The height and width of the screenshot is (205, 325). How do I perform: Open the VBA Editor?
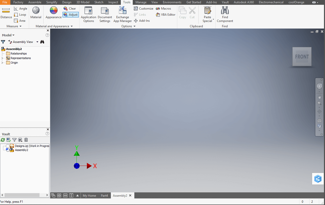pyautogui.click(x=166, y=15)
